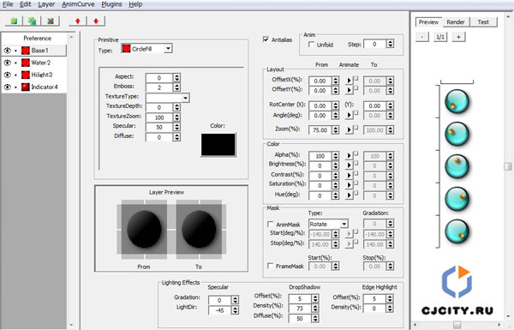Click the plus zoom button in preview
Screen dimensions: 514x330
(458, 37)
